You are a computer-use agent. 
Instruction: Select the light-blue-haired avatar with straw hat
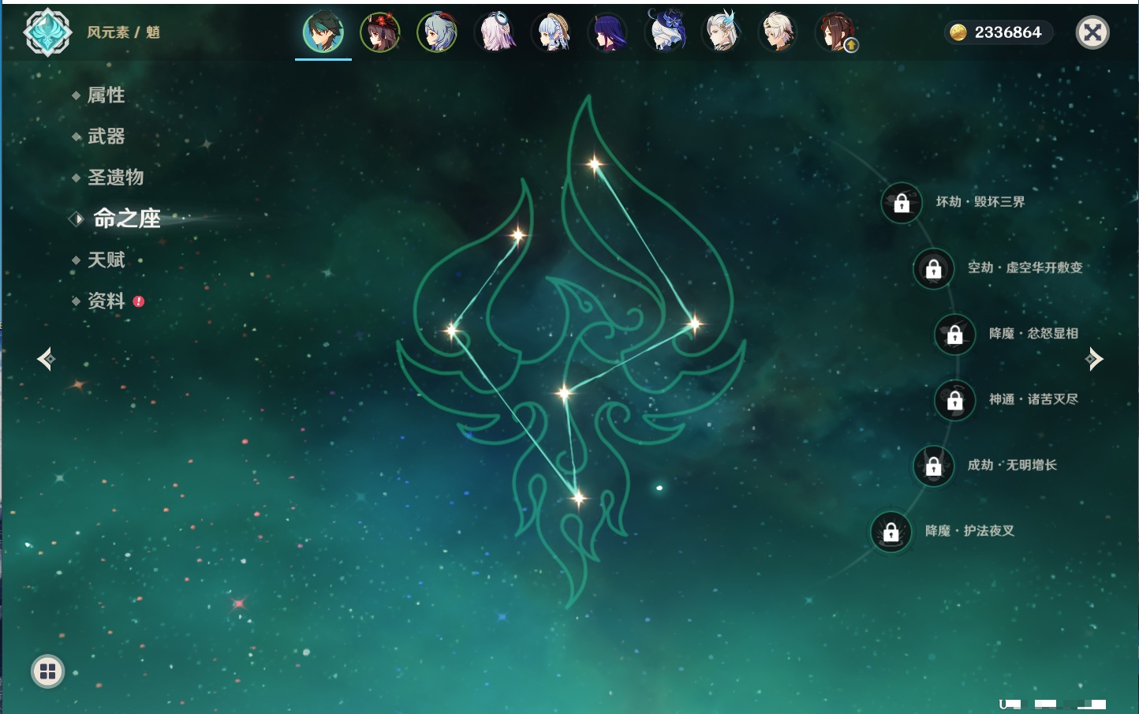point(551,32)
